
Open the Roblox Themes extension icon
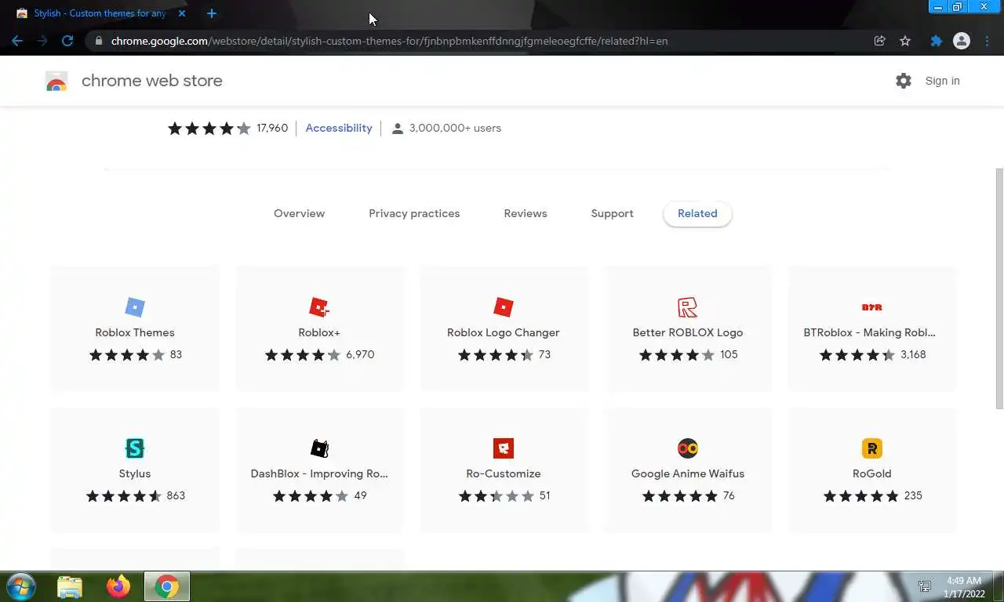pyautogui.click(x=135, y=307)
